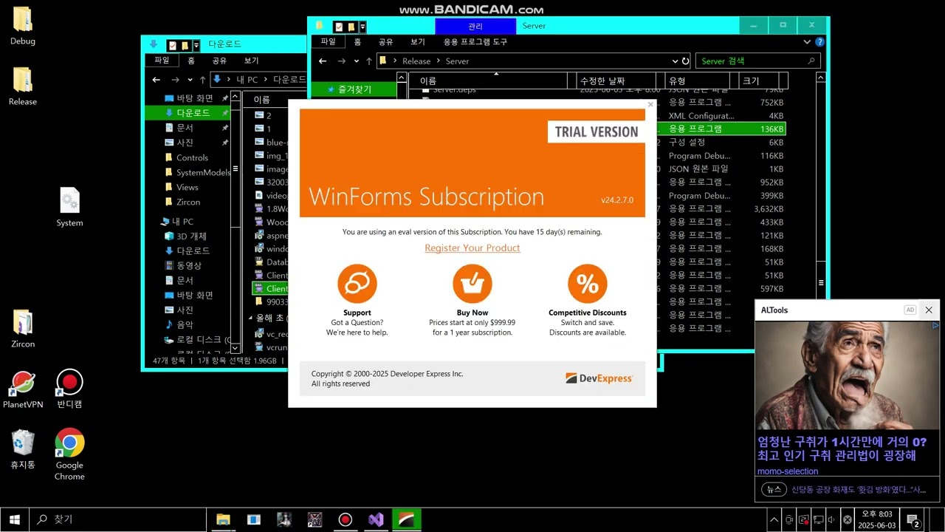Go back in the Server explorer window

point(323,61)
